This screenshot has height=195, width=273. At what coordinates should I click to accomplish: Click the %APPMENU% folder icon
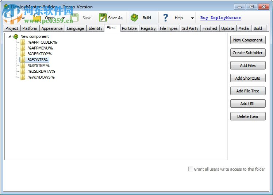click(23, 48)
